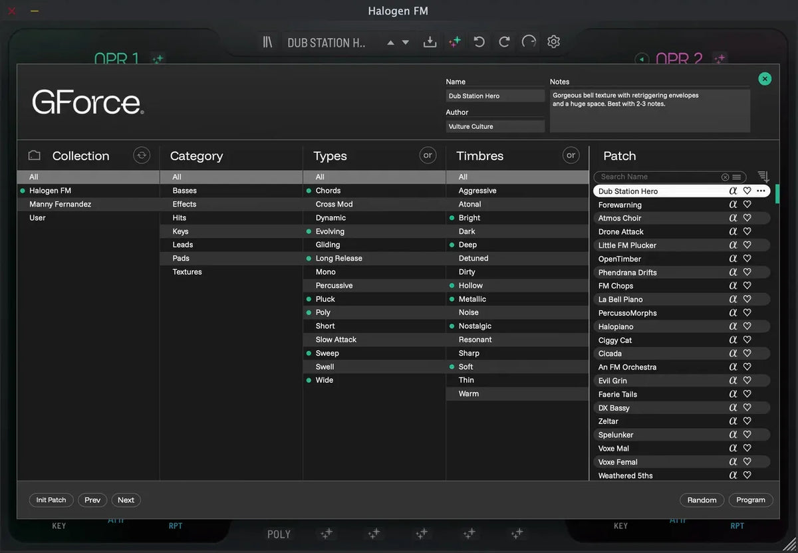Step to previous patch with up arrow

point(390,43)
